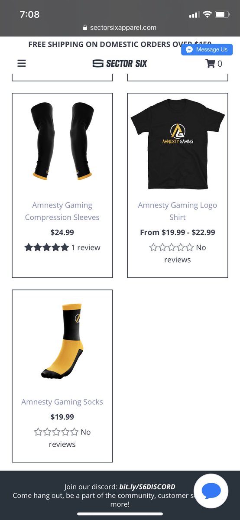Tap the battery status icon

click(x=223, y=15)
